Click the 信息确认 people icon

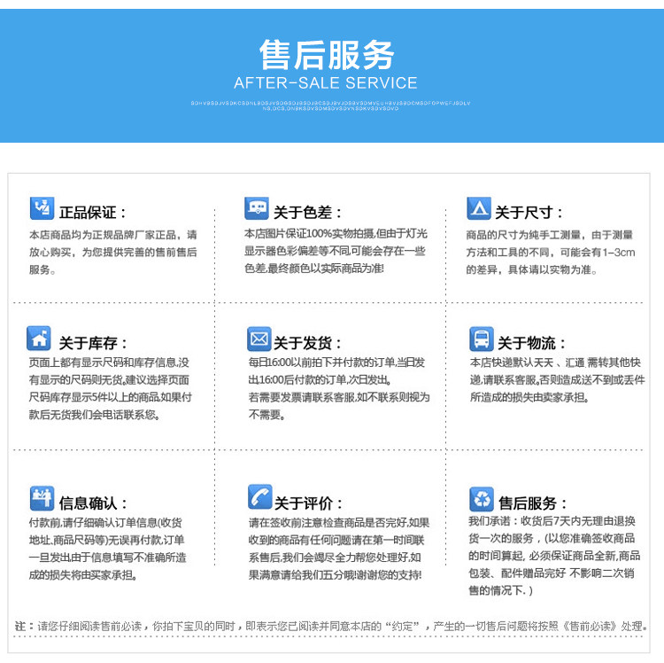tap(42, 498)
